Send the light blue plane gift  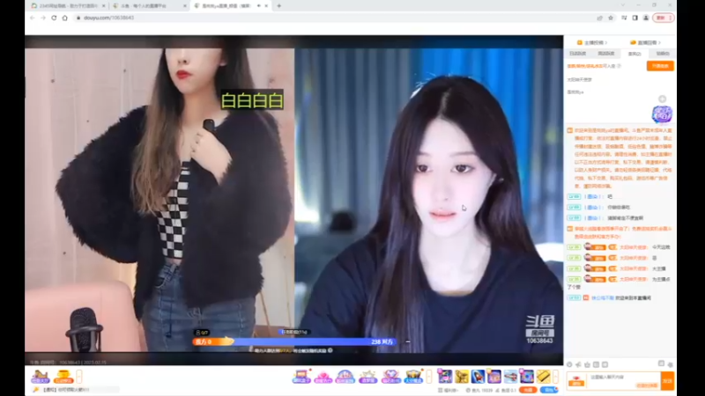pos(510,377)
